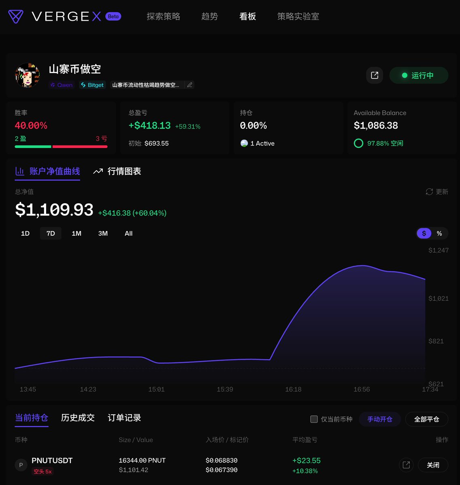
Task: Select the 1M time range
Action: pyautogui.click(x=76, y=234)
